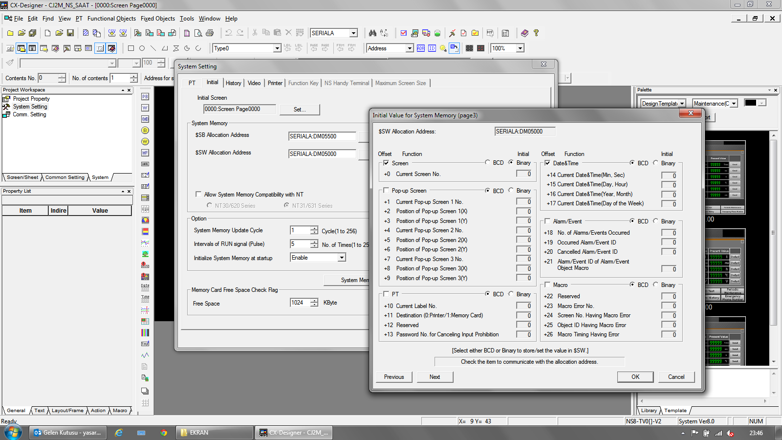The height and width of the screenshot is (440, 782).
Task: Check the Macro section checkbox
Action: (547, 285)
